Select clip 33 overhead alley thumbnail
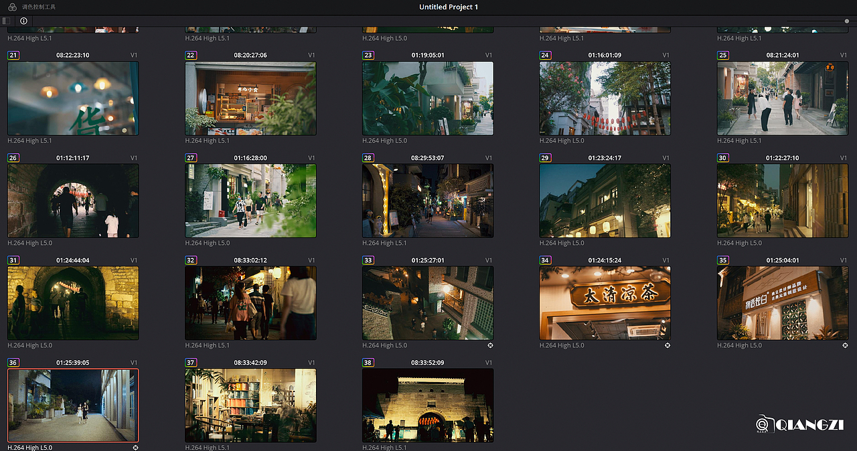Screen dimensions: 857x451 point(428,303)
